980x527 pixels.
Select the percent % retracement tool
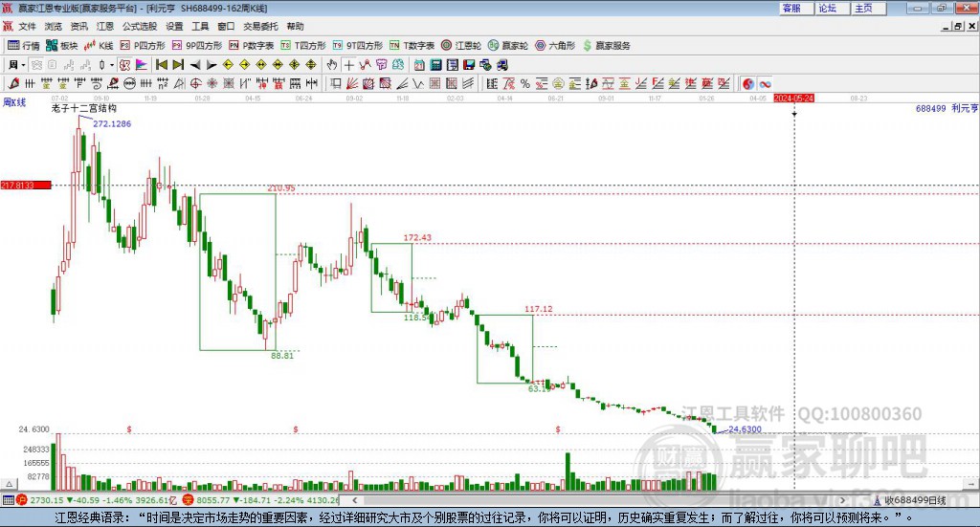tap(525, 83)
